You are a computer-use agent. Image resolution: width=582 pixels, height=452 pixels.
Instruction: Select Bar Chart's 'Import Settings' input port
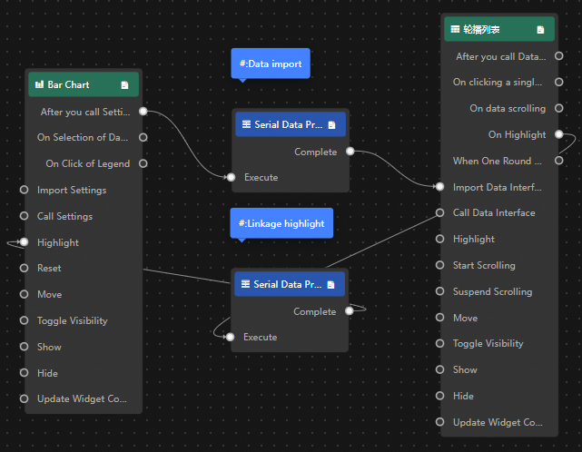coord(25,190)
